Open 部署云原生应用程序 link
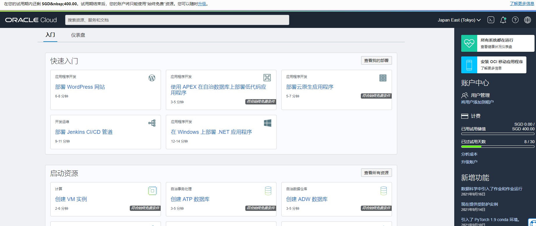This screenshot has width=536, height=226. (x=310, y=87)
